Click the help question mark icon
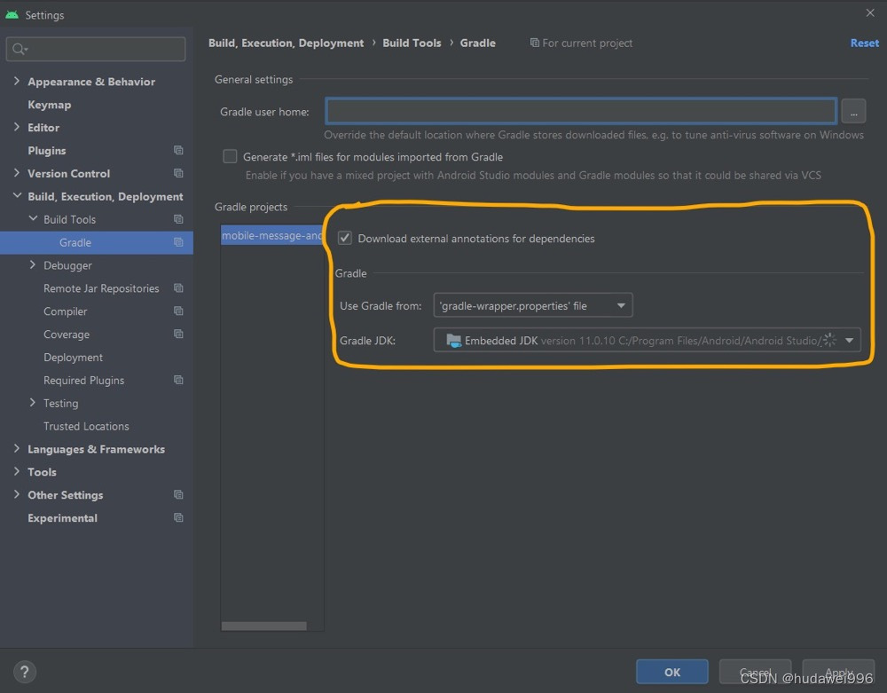 (23, 672)
